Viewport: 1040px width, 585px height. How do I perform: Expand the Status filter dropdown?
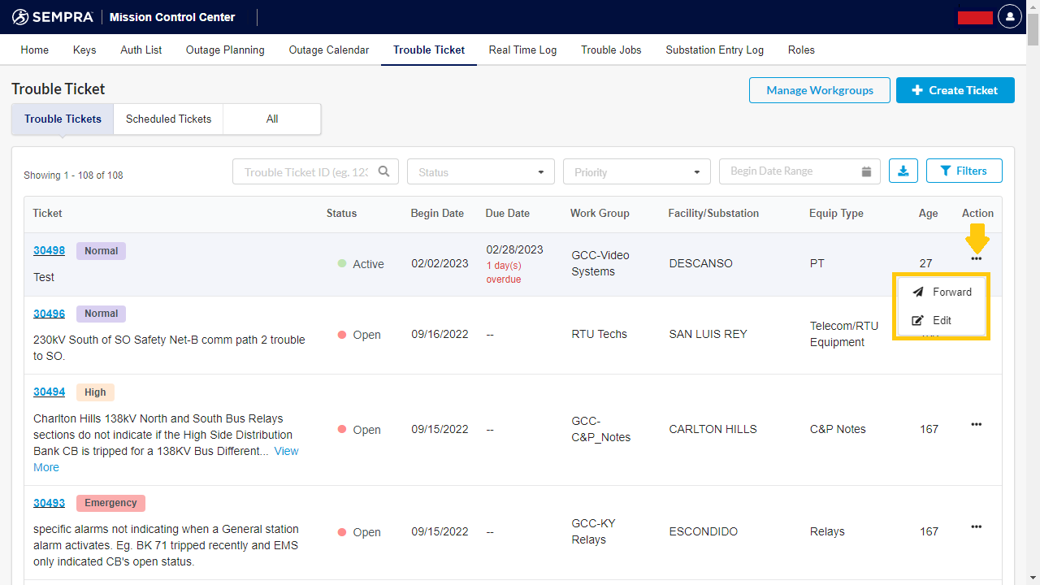click(480, 172)
